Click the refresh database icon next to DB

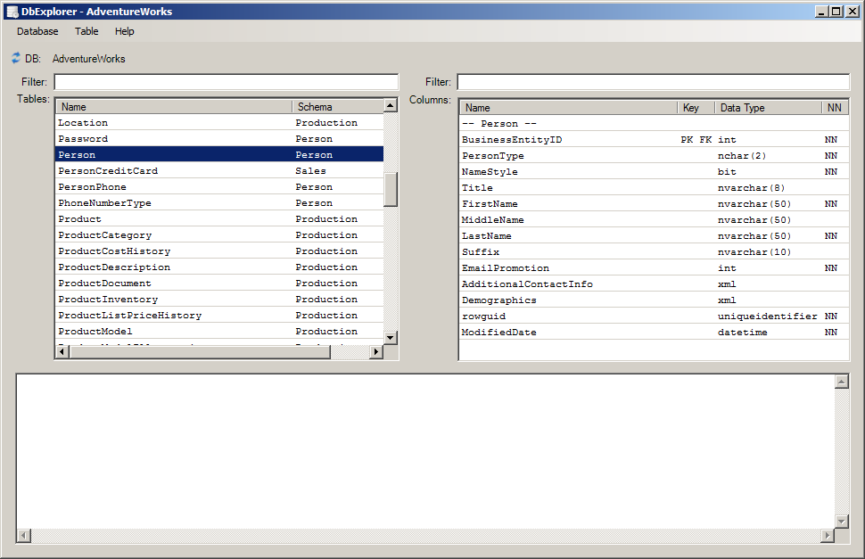coord(15,58)
